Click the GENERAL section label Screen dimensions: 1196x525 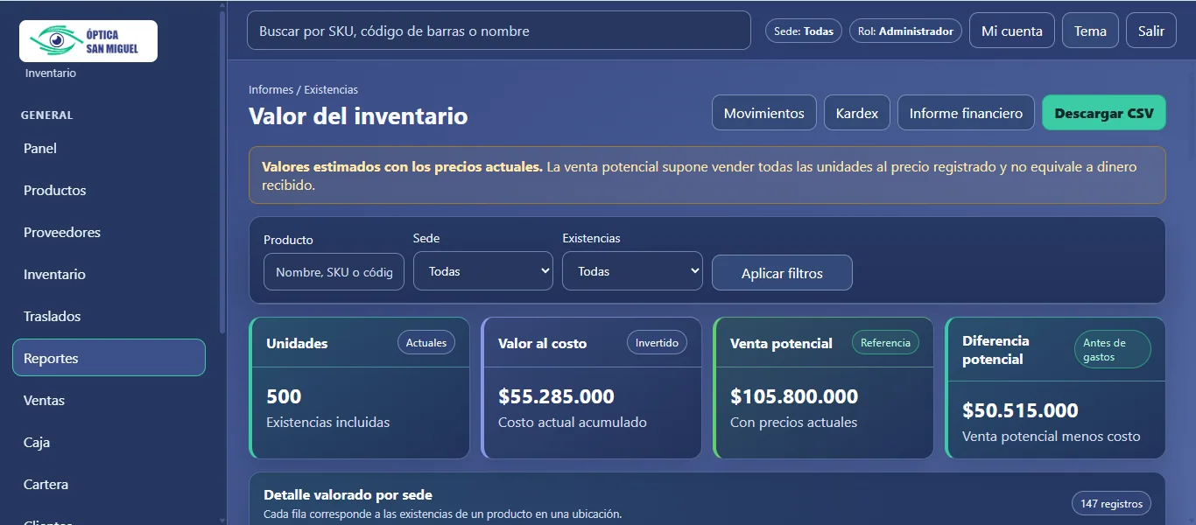coord(47,115)
